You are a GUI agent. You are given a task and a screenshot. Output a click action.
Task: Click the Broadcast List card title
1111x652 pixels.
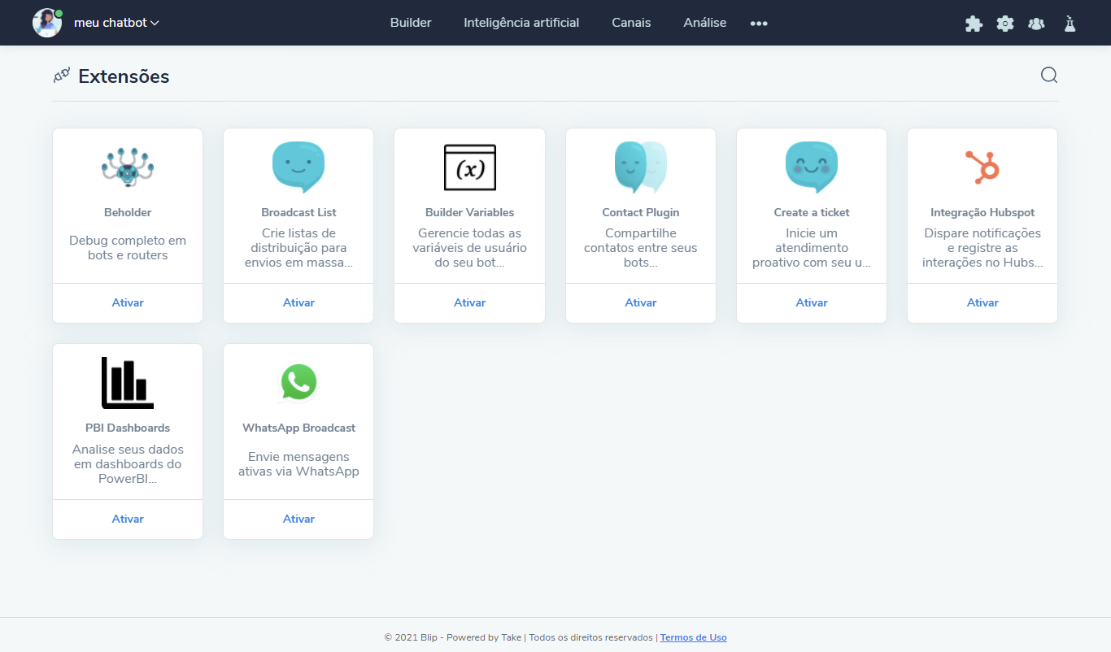pos(298,212)
